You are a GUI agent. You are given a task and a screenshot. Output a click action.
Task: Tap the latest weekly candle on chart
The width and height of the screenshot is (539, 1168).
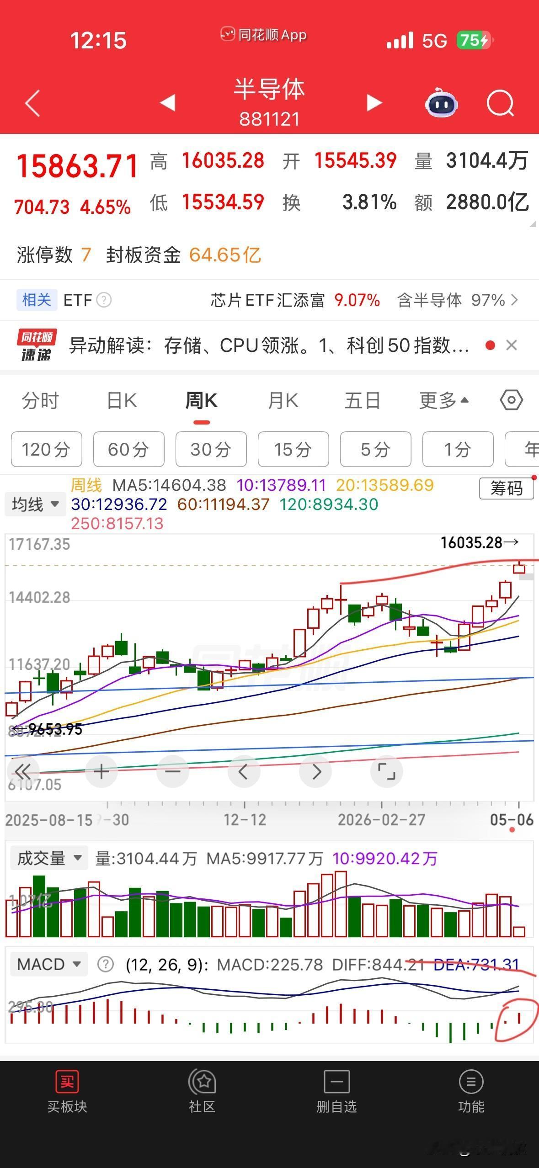(519, 568)
